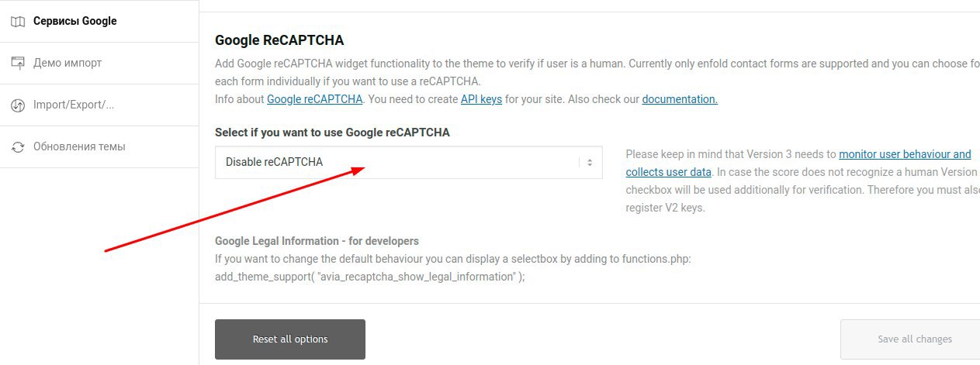The width and height of the screenshot is (980, 365).
Task: Click the add_theme_support code snippet text
Action: point(370,277)
